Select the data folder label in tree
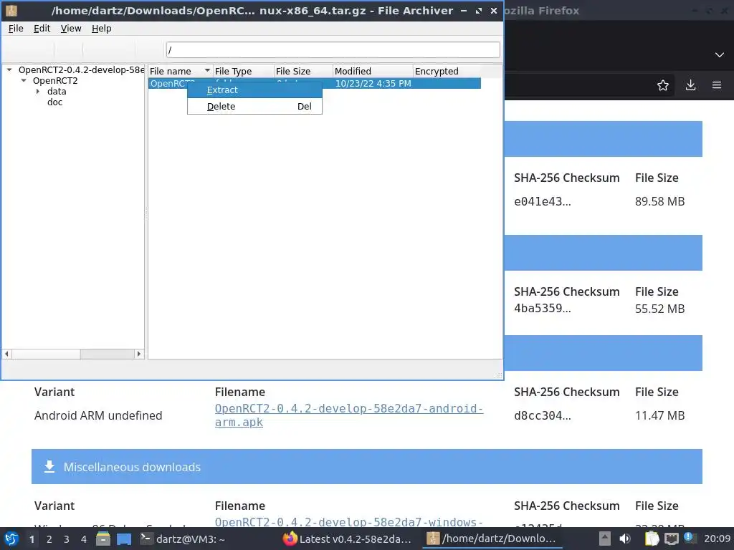 (57, 91)
